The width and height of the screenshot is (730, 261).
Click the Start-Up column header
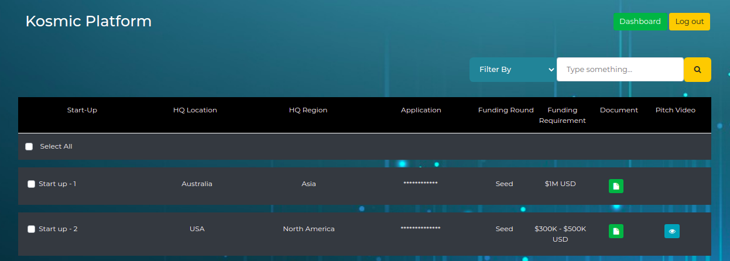(x=82, y=110)
